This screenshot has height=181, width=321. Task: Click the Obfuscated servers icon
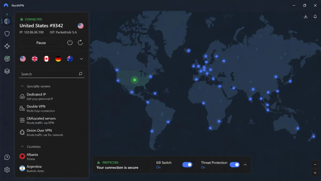(x=22, y=120)
